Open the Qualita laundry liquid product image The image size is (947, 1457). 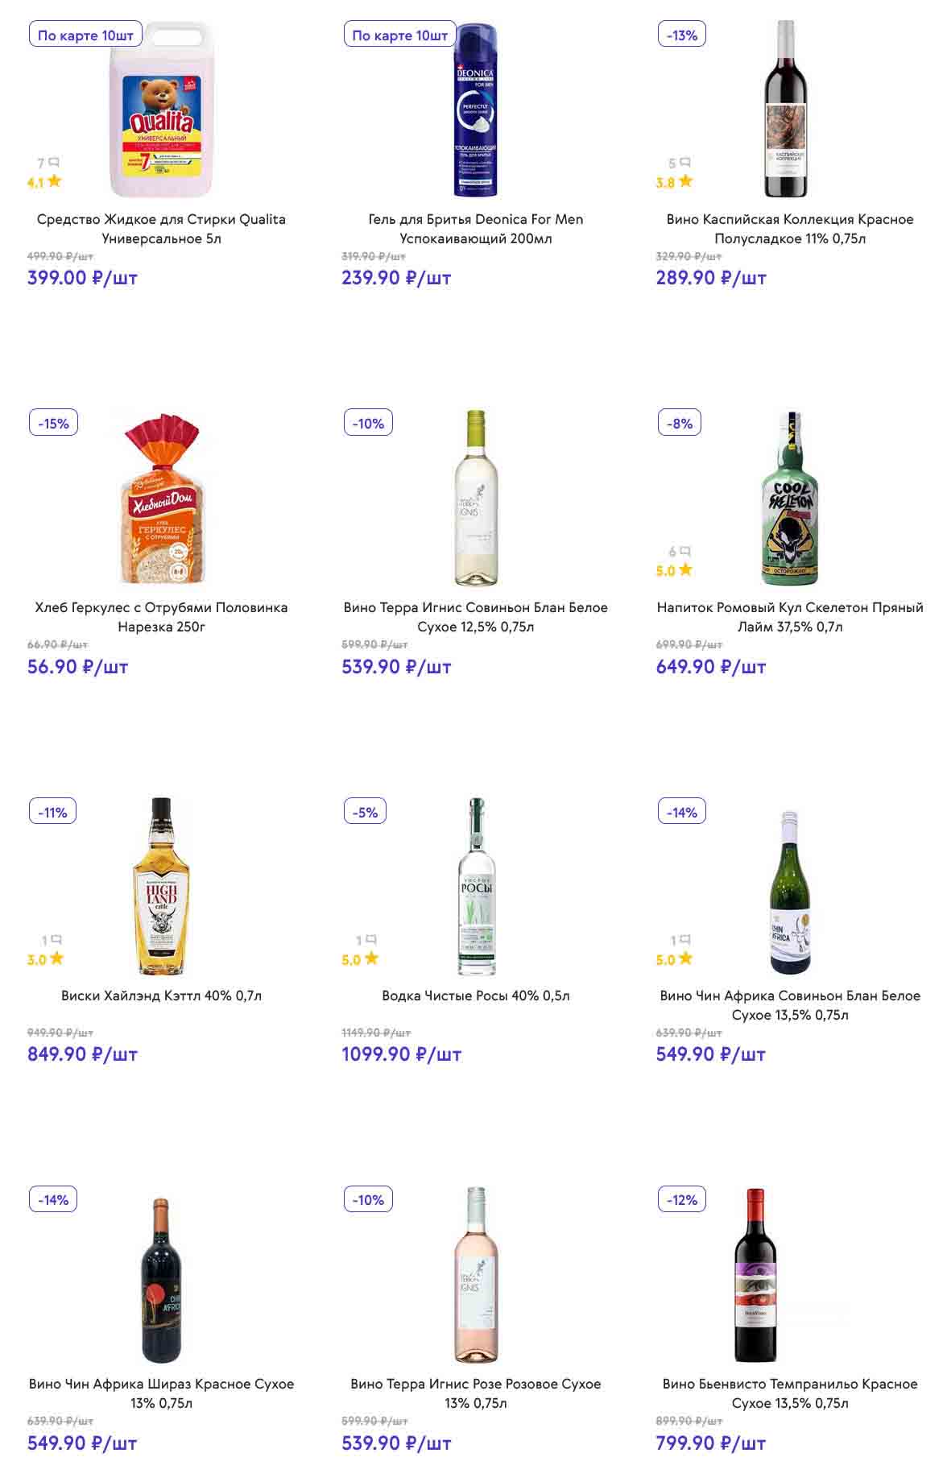[x=161, y=110]
